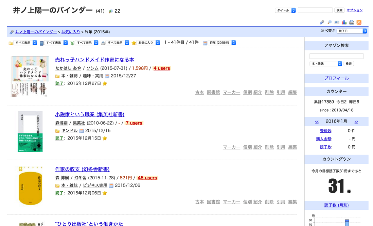Open book title 売れっ子ハンドメイド作家になる本
Viewport: 373px width, 226px height.
click(x=94, y=60)
